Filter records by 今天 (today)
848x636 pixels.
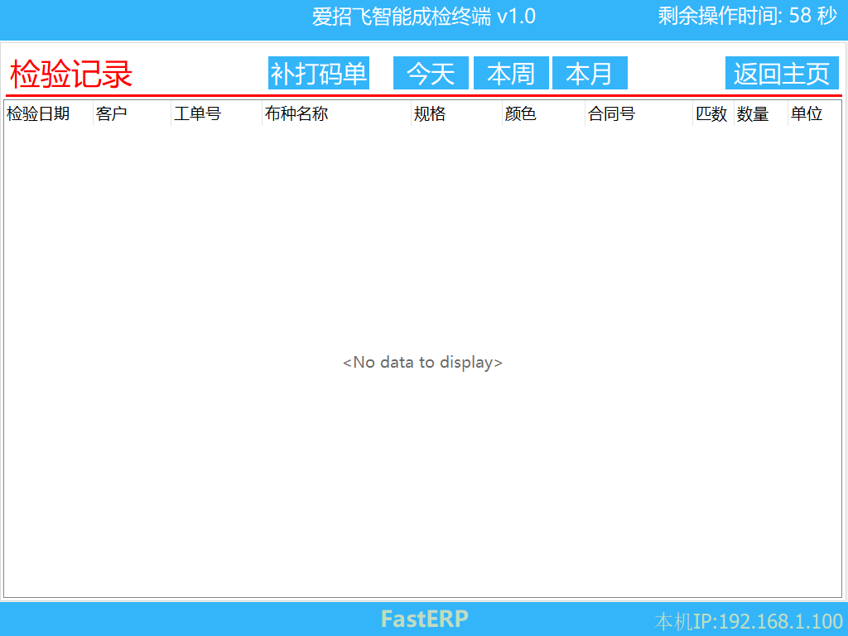[431, 73]
